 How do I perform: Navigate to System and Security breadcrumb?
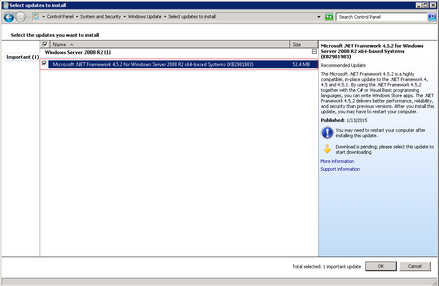tap(100, 17)
